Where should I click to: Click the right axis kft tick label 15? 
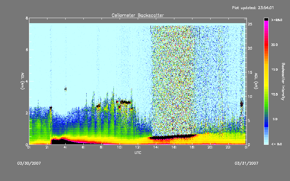coord(250,72)
